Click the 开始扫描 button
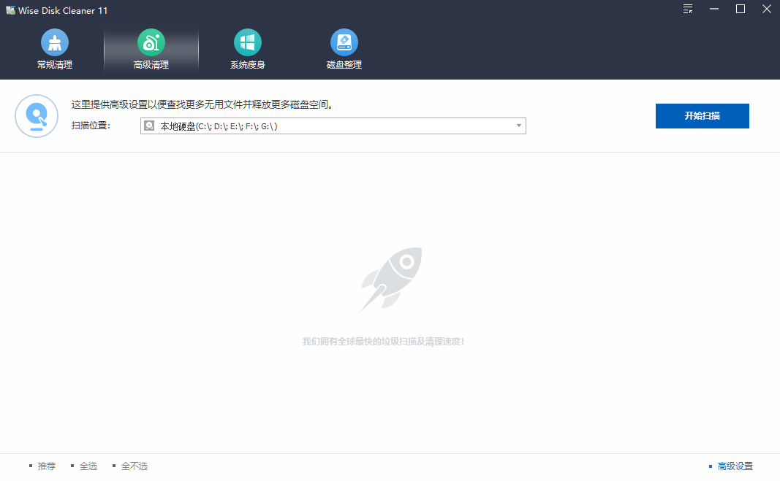780x481 pixels. pos(702,116)
